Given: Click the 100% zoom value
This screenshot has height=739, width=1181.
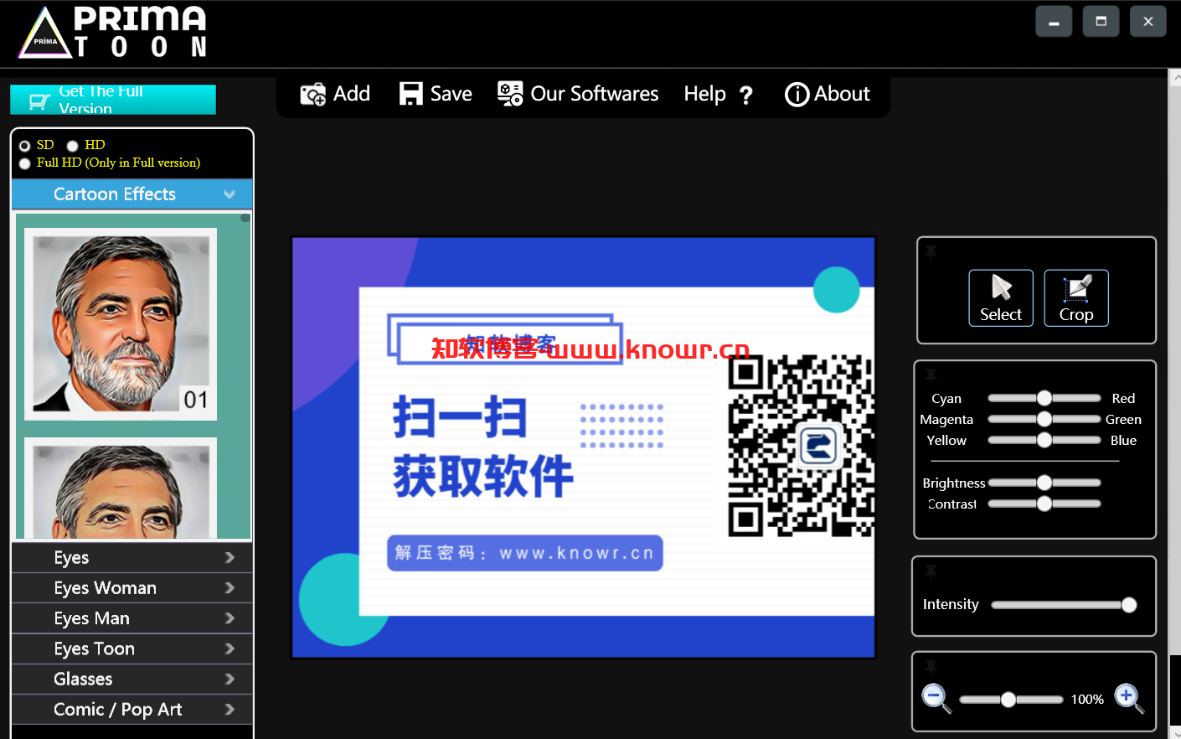Looking at the screenshot, I should coord(1087,700).
